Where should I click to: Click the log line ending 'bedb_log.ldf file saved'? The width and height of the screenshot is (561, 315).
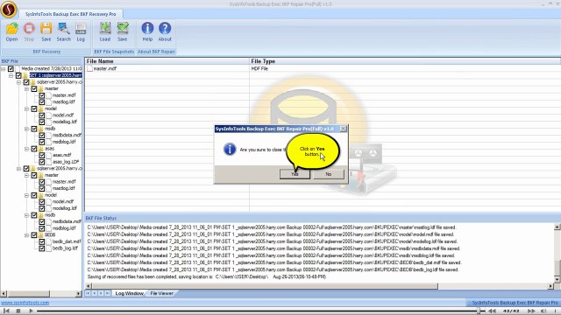273,269
